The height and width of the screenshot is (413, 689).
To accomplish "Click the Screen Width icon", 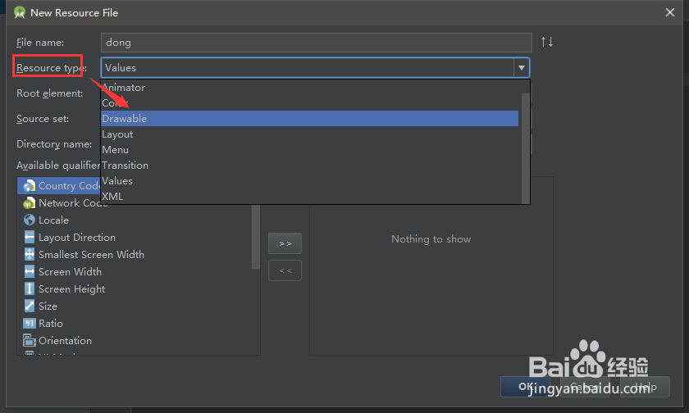I will [x=29, y=272].
